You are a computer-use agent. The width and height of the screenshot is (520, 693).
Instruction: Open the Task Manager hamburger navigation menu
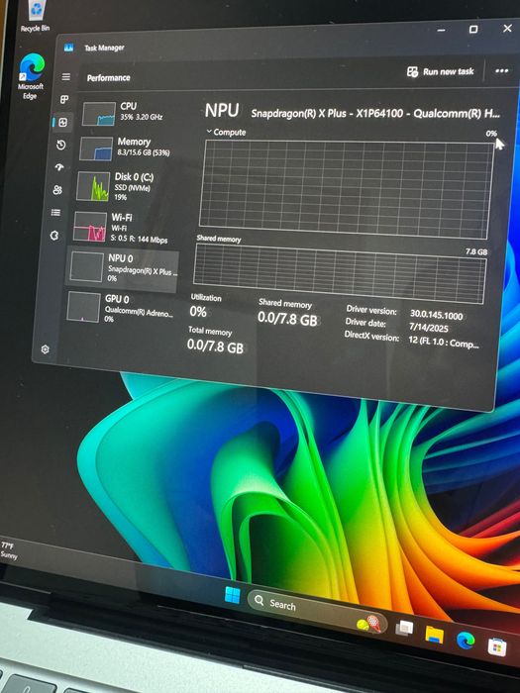coord(66,77)
